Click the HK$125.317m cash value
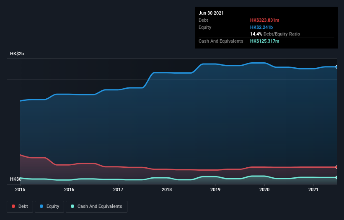 (264, 41)
